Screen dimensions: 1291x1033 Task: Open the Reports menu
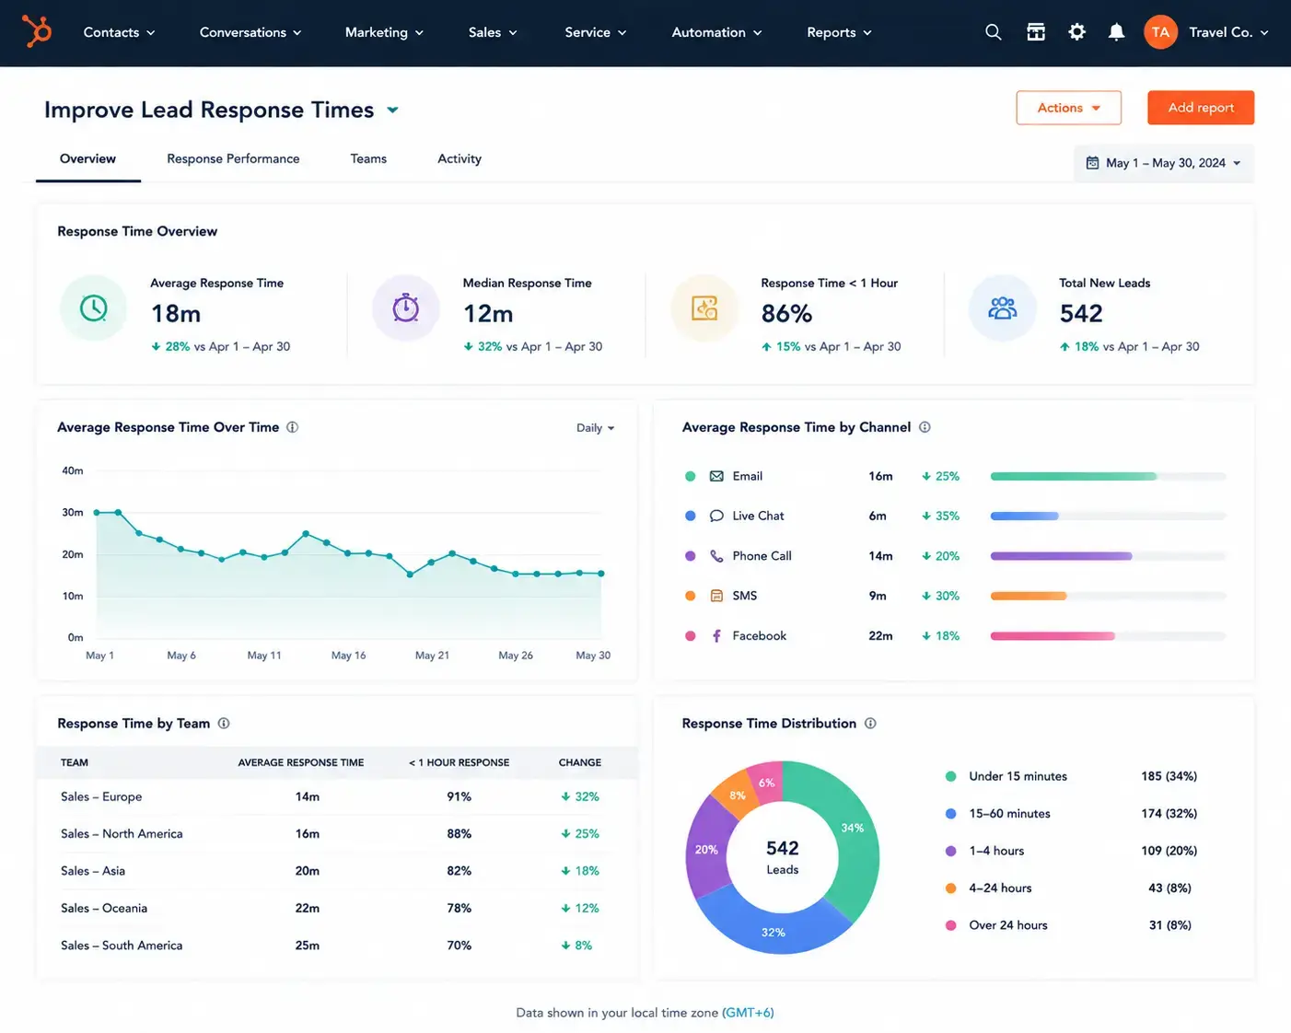(839, 32)
